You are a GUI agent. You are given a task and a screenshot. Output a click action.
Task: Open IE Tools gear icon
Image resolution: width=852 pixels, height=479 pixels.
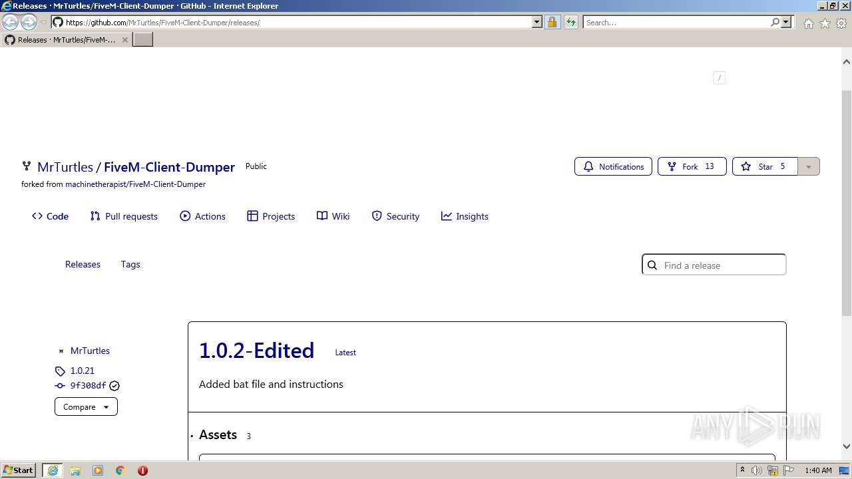841,23
